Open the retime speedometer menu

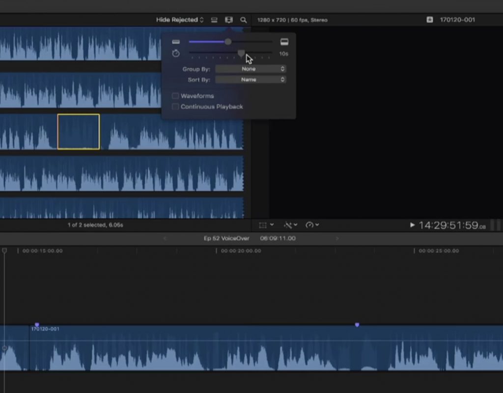(x=312, y=225)
